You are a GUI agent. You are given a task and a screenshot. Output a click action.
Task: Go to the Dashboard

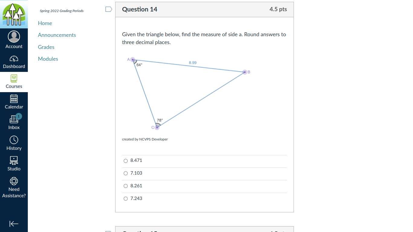(x=14, y=62)
